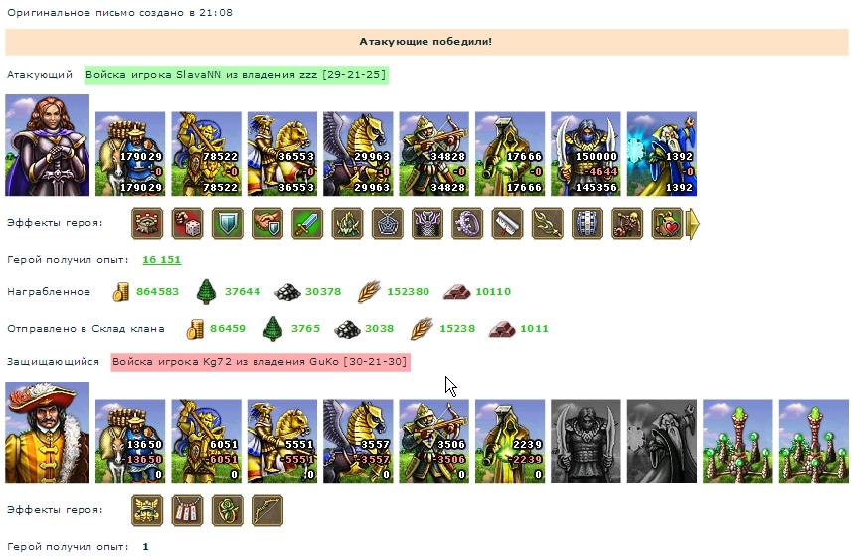
Task: Click the defender's golden crown effect icon
Action: pyautogui.click(x=147, y=510)
